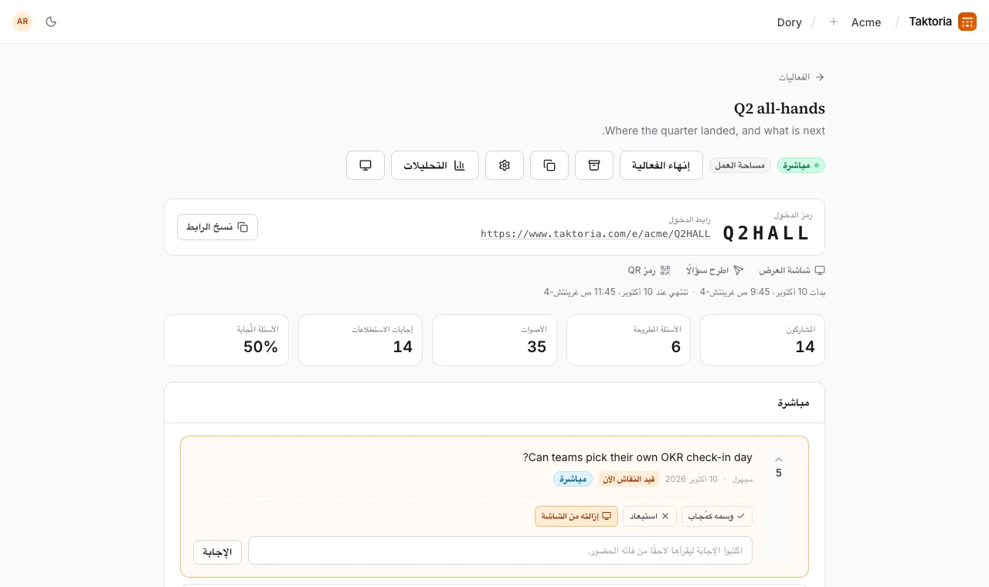This screenshot has width=989, height=587.
Task: Open شاشة العرض display screen link
Action: 792,270
